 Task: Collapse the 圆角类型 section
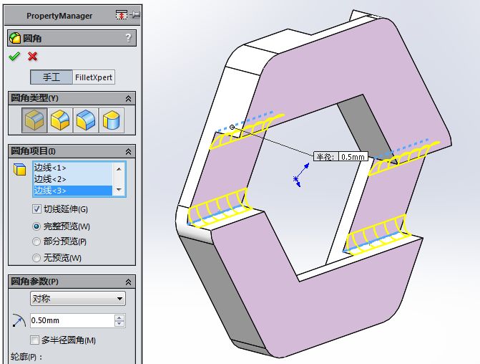click(x=128, y=98)
